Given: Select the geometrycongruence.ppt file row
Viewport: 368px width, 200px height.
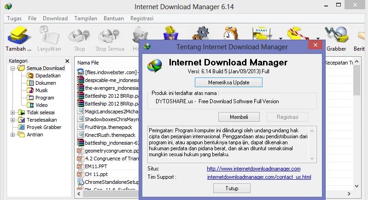Looking at the screenshot, I should (x=107, y=151).
